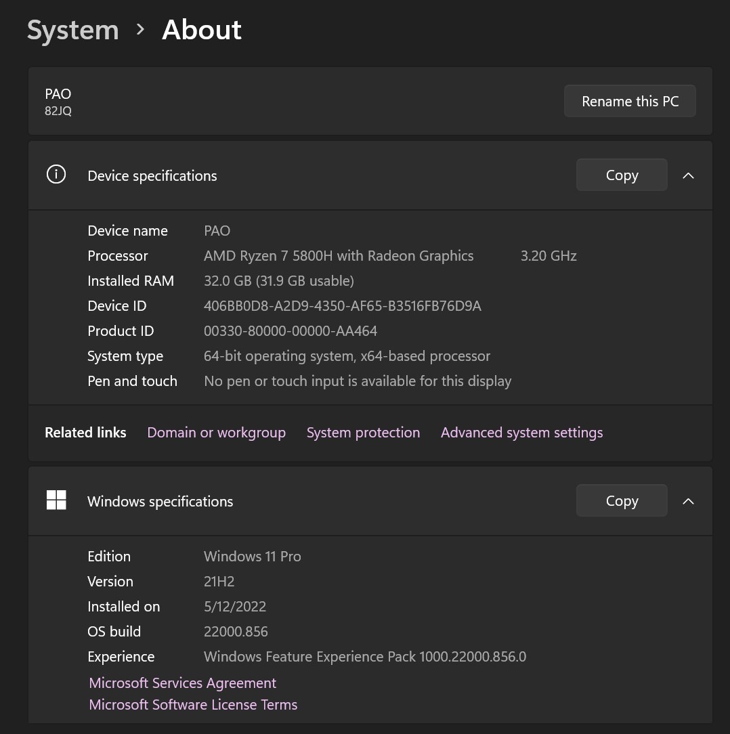Image resolution: width=730 pixels, height=734 pixels.
Task: Go back to the System breadcrumb
Action: 72,30
